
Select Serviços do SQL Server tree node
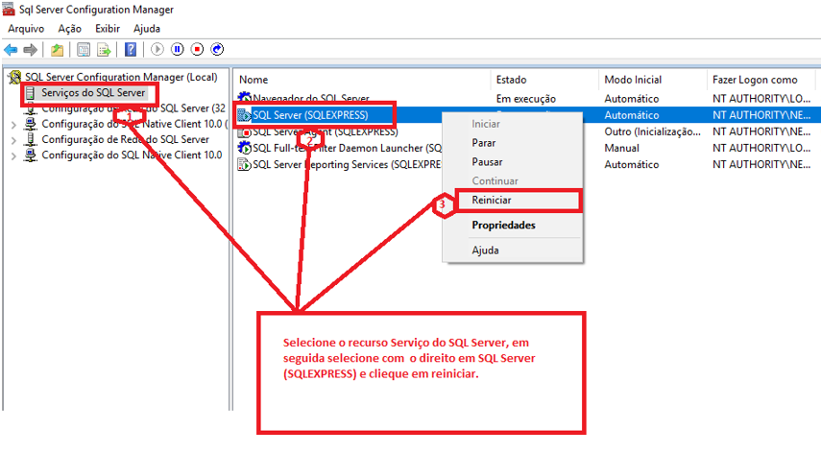click(x=93, y=93)
